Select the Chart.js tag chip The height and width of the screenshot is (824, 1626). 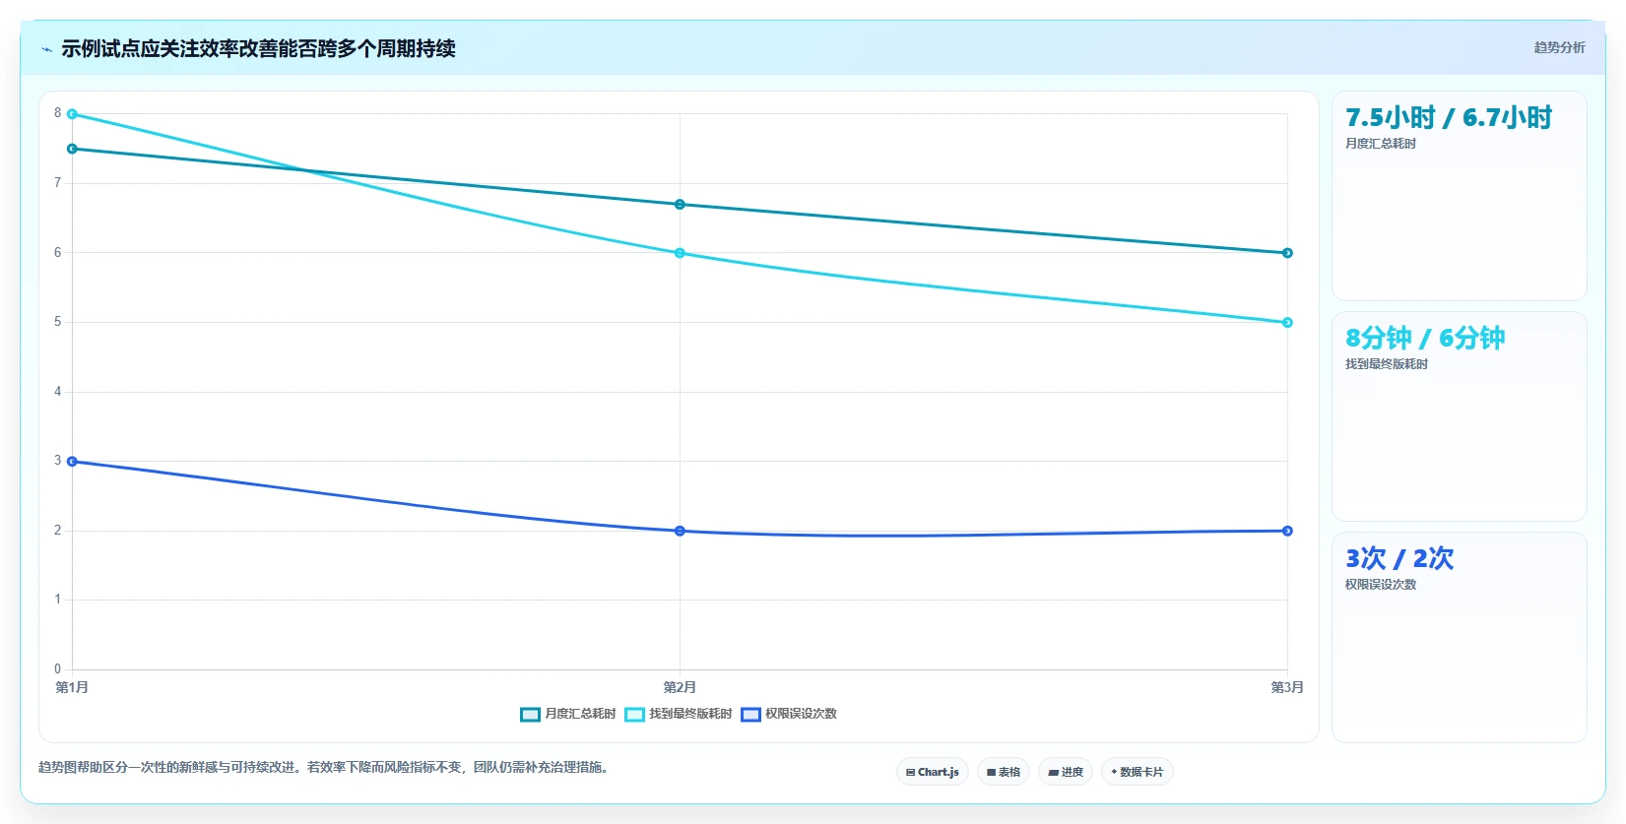tap(933, 772)
